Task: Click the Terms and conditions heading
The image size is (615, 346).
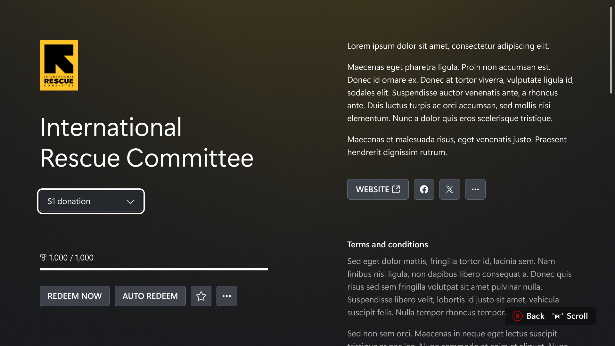Action: tap(388, 244)
